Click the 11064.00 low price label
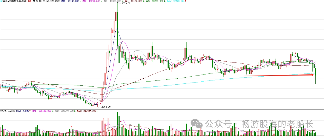This screenshot has height=137, width=324. tap(106, 107)
